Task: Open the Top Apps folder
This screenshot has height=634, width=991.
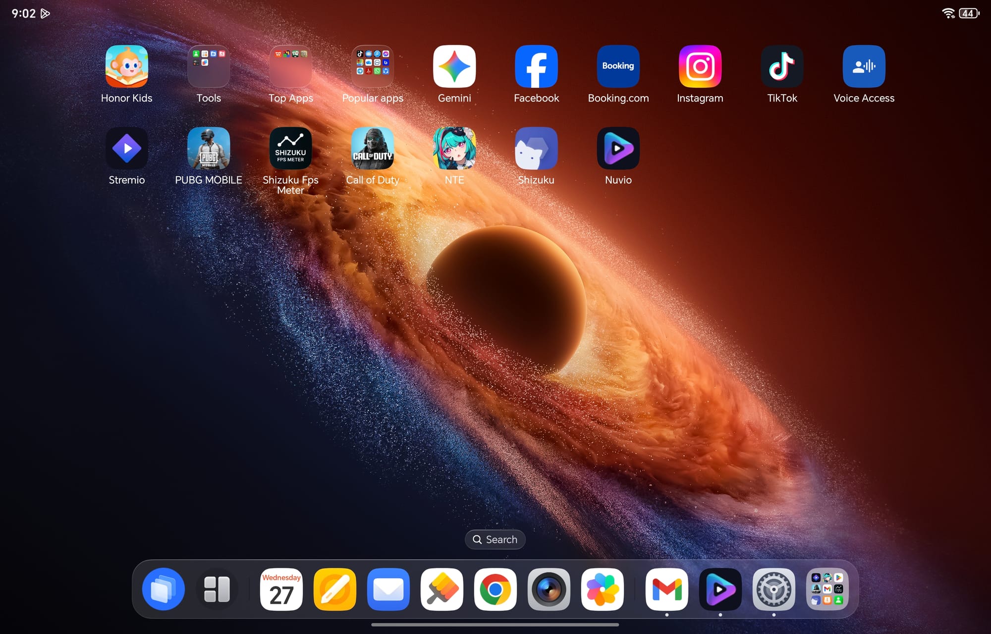Action: [290, 66]
